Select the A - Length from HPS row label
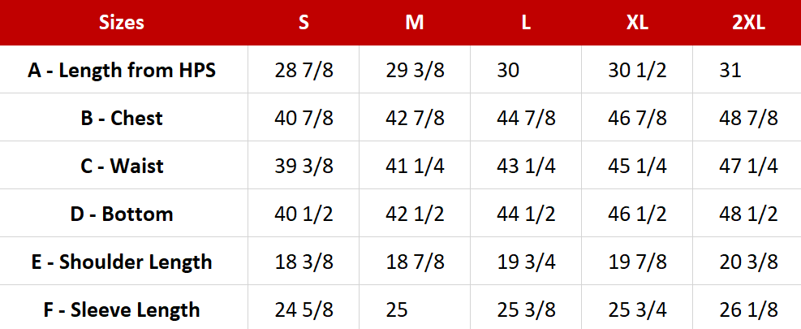 point(122,70)
